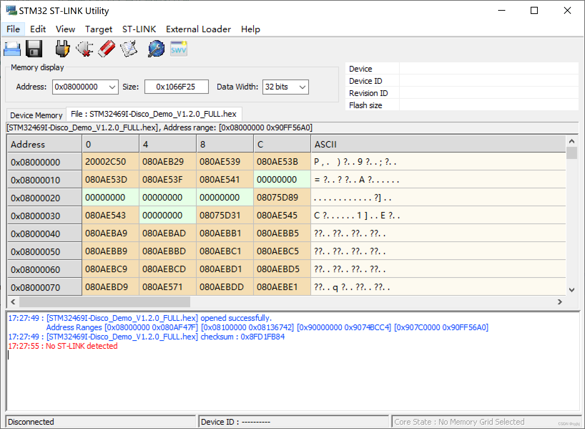
Task: Select cell value 080AE53D
Action: tap(110, 179)
